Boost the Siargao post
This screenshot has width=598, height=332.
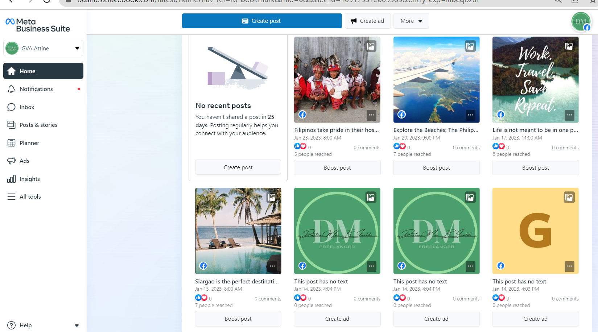(238, 319)
